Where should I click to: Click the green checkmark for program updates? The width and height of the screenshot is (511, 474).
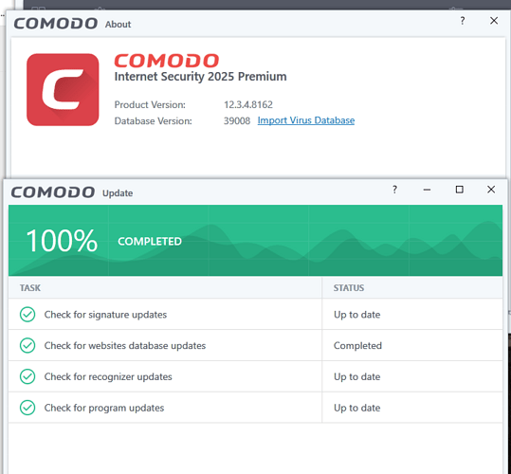coord(27,408)
